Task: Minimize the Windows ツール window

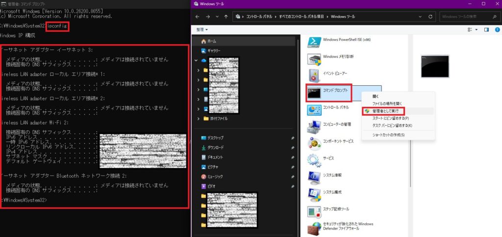Action: pos(470,4)
